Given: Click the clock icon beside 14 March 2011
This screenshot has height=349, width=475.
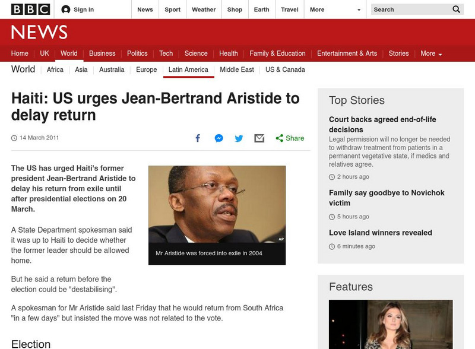Looking at the screenshot, I should click(x=13, y=138).
